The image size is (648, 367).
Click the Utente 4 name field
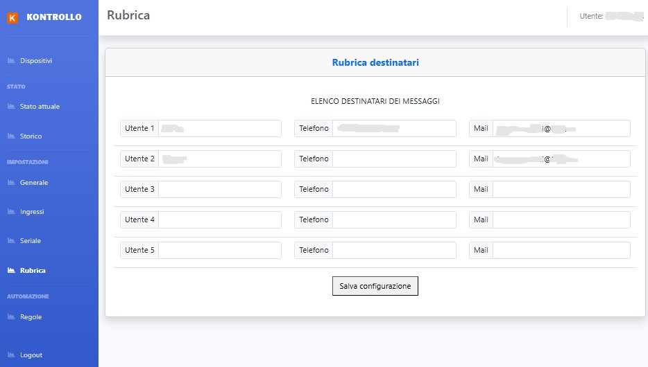[x=220, y=220]
